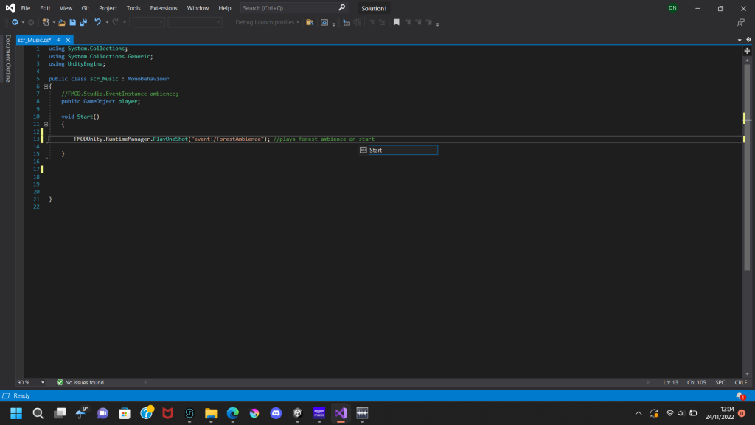This screenshot has width=755, height=425.
Task: Open the notifications bell in status bar
Action: click(x=740, y=396)
